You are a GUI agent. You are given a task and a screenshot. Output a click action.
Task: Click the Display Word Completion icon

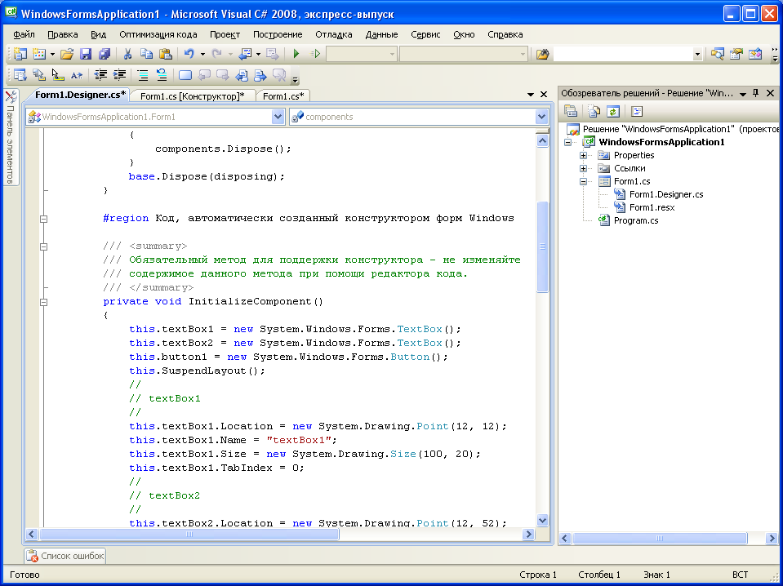pos(77,75)
